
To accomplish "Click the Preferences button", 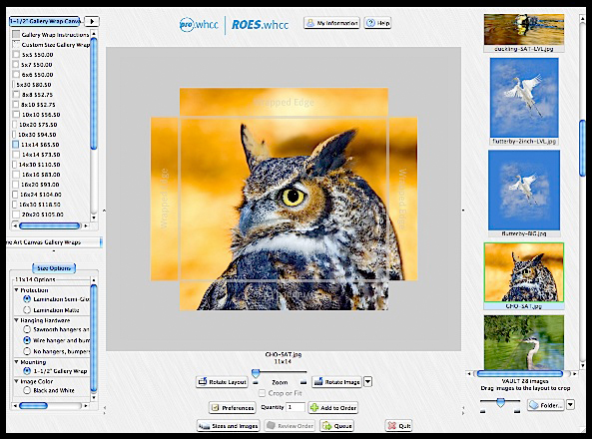I will pos(233,408).
